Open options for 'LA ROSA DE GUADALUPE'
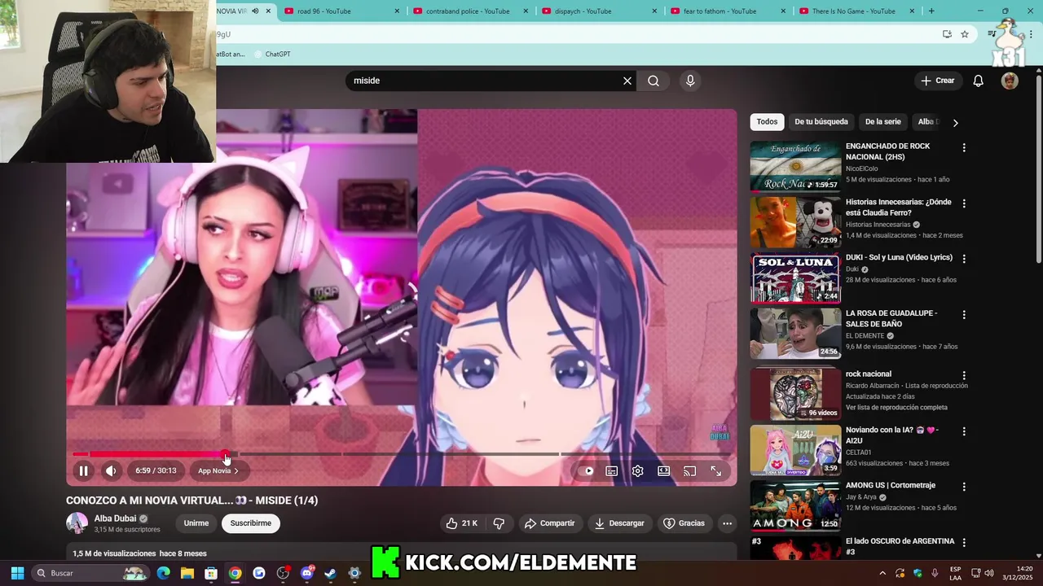 tap(964, 314)
